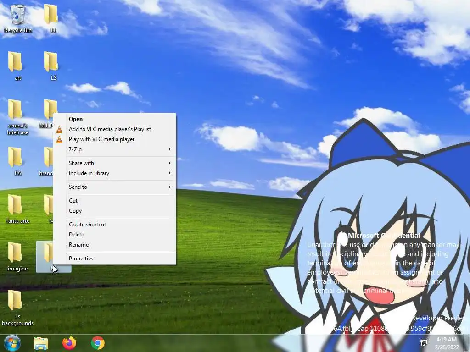The image size is (470, 352).
Task: Click the network tray icon
Action: click(x=424, y=343)
